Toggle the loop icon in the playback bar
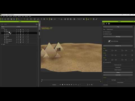This screenshot has height=101, width=135. pos(74,84)
